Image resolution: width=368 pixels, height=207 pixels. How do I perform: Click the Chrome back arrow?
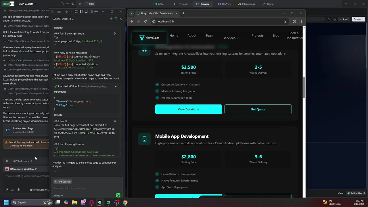132,22
